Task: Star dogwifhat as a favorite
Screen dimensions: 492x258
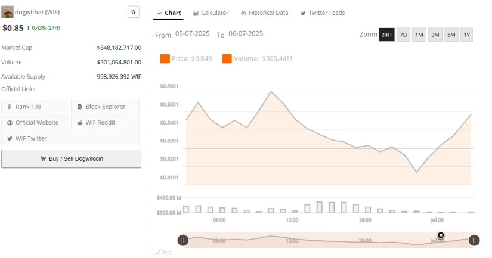Action: (134, 12)
